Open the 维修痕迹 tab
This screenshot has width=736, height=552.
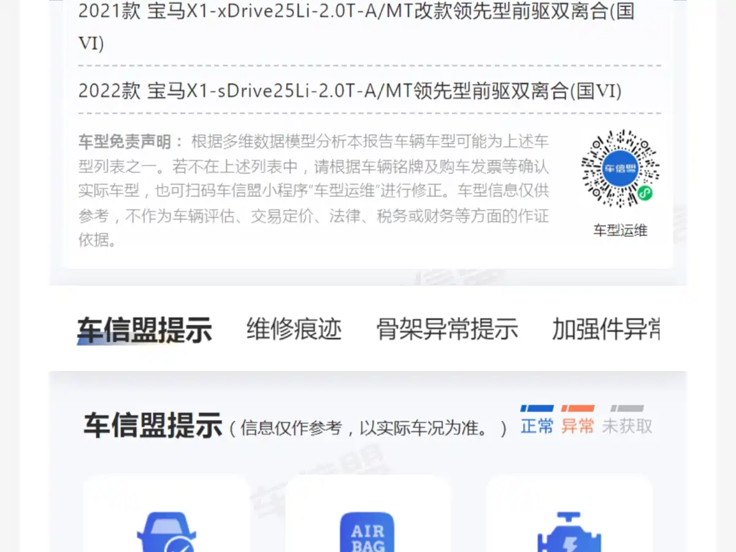pos(294,329)
